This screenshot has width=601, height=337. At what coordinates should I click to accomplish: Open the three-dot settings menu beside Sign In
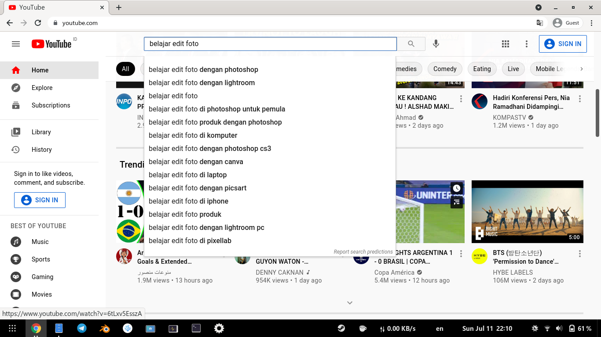coord(526,44)
